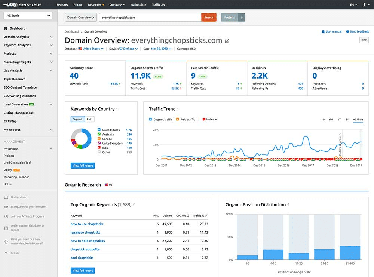374x277 pixels.
Task: Select the All time range tab
Action: pyautogui.click(x=358, y=119)
